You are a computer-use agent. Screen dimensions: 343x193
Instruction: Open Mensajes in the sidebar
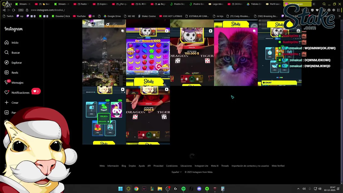pyautogui.click(x=14, y=83)
